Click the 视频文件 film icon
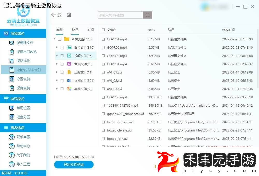 pos(69,56)
